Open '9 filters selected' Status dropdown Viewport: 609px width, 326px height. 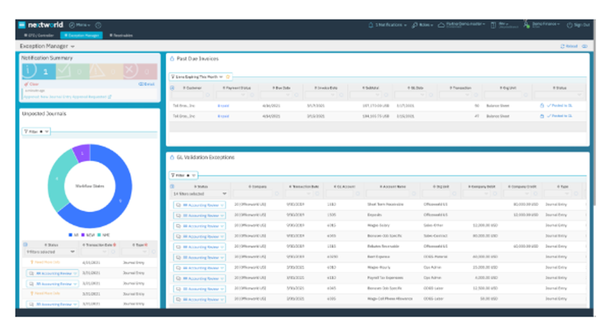(x=51, y=252)
